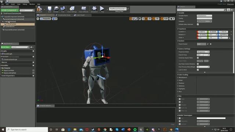Viewport: 235px width, 132px height.
Task: Click the Compile blueprint toolbar icon
Action: click(39, 9)
